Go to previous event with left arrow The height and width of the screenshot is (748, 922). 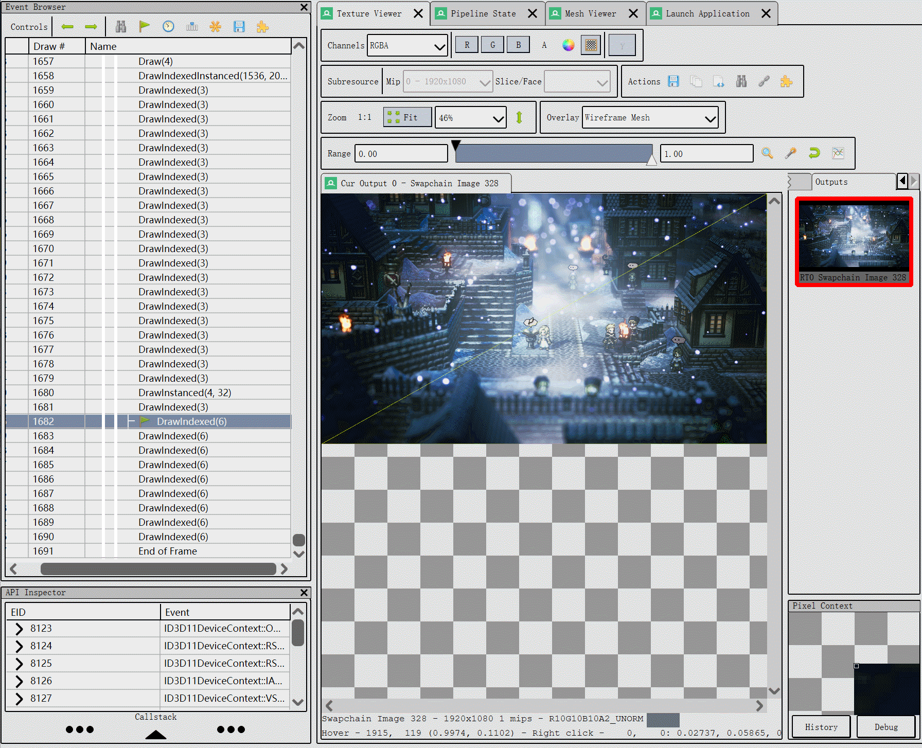67,27
